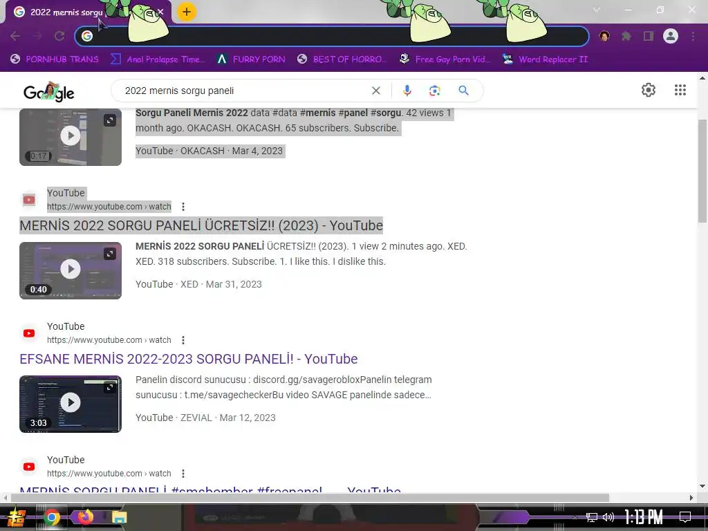Click in the Google search box text

coord(179,91)
